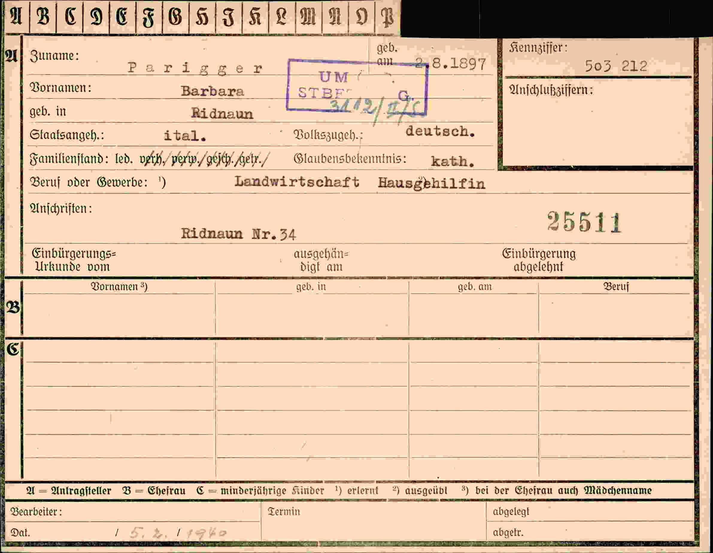Click the Anschlußziffern label

[551, 90]
